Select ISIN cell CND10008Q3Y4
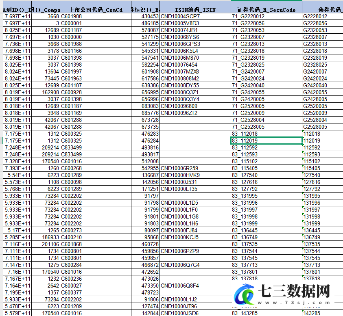This screenshot has height=316, width=343. pyautogui.click(x=195, y=100)
